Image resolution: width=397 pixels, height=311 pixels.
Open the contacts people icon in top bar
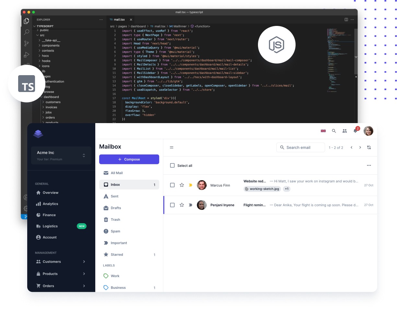[x=344, y=131]
